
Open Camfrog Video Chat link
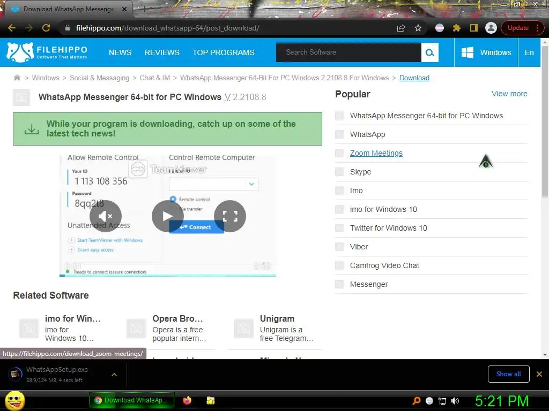point(384,265)
